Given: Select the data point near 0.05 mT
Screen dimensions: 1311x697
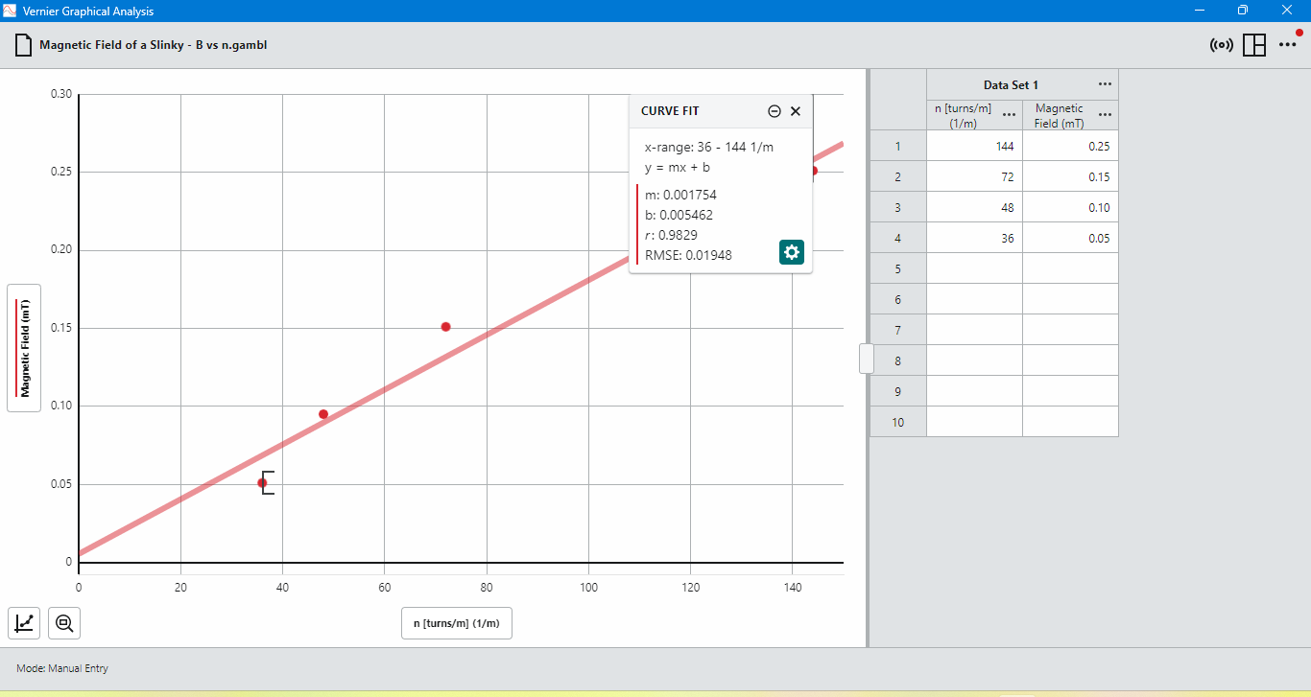Looking at the screenshot, I should point(261,483).
